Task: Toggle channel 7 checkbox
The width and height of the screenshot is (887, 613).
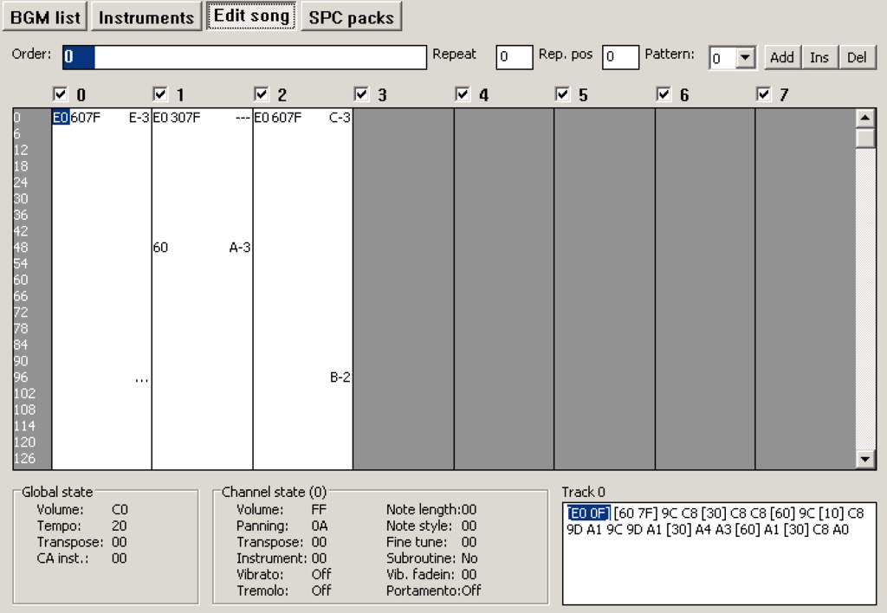Action: (763, 94)
